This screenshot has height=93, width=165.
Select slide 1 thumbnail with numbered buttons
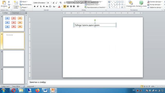14,23
